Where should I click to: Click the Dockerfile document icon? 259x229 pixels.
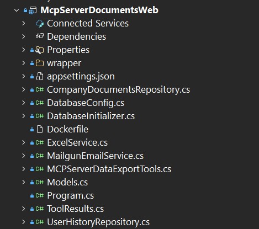point(40,129)
